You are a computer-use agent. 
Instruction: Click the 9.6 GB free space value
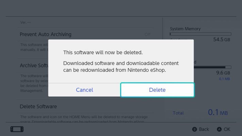[x=223, y=73]
